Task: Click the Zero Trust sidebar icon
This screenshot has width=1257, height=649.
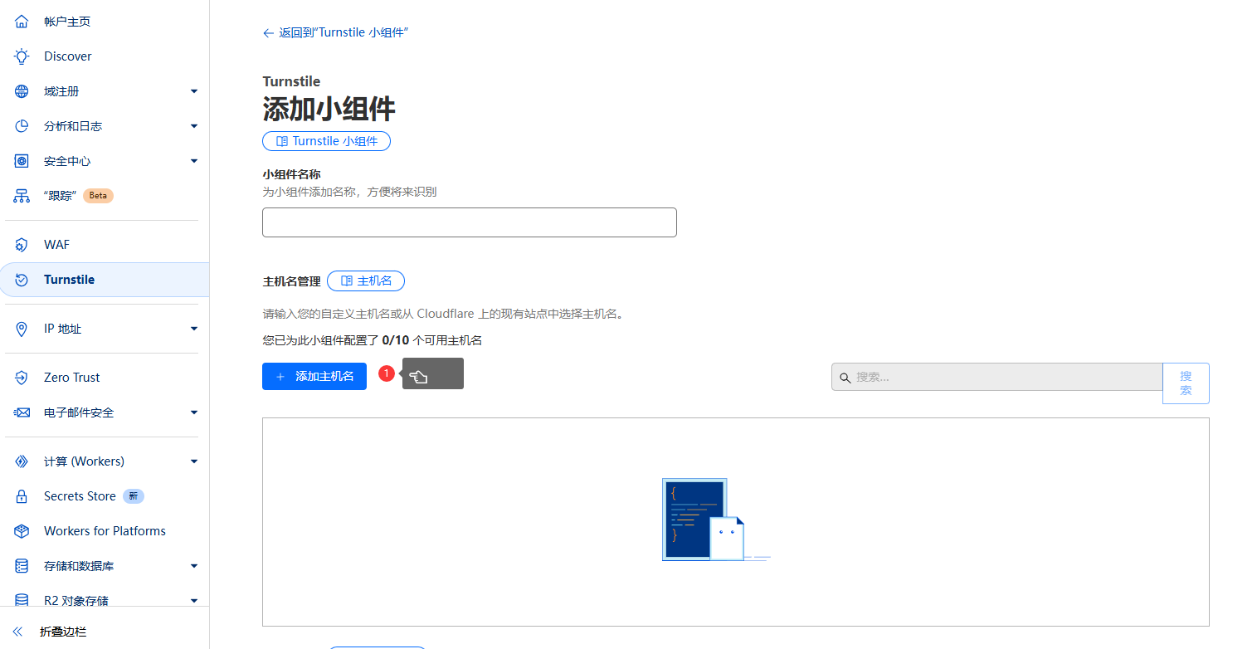Action: tap(22, 378)
